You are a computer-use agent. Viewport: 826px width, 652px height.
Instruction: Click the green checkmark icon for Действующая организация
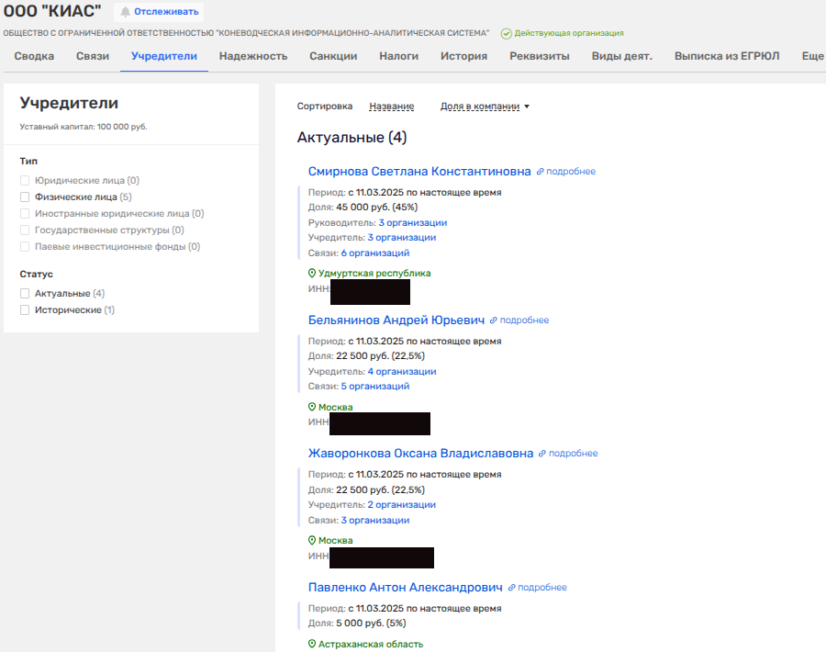point(506,33)
